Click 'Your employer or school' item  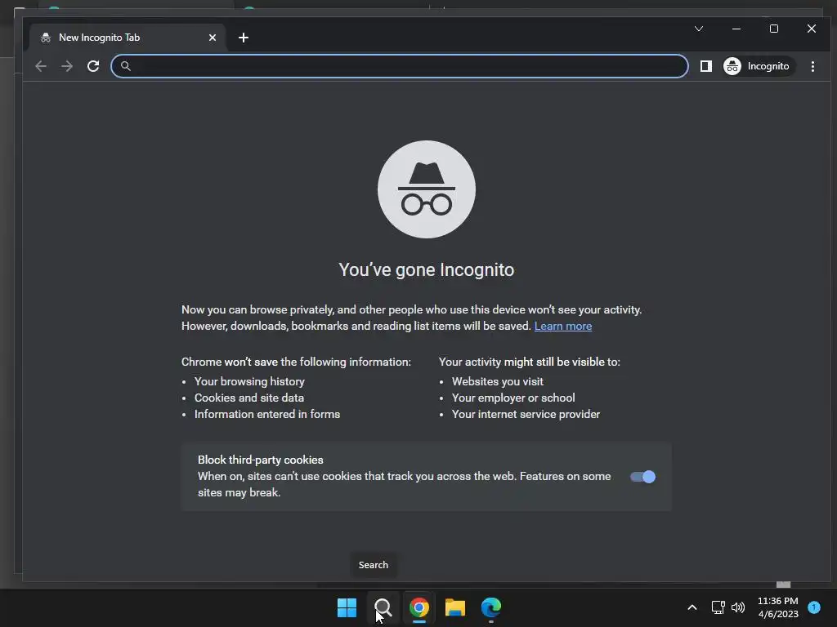click(513, 398)
